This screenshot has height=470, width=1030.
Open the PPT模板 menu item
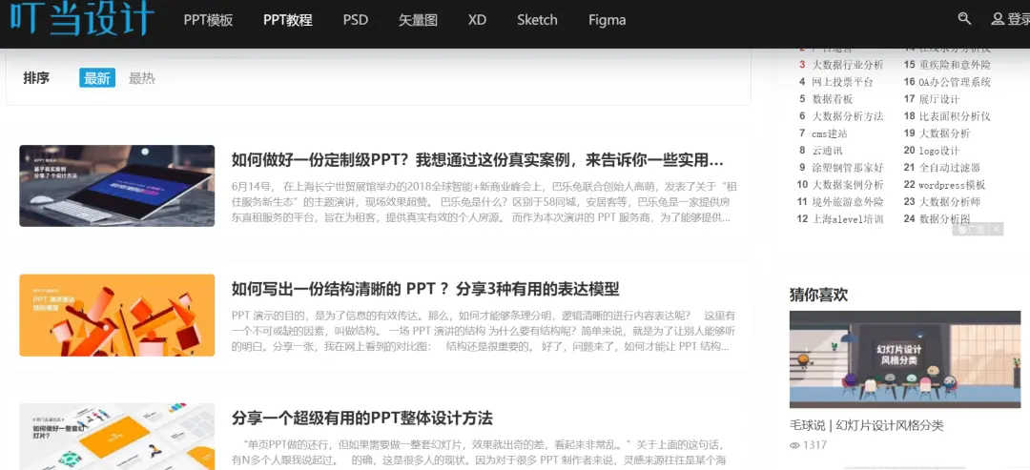pos(208,20)
